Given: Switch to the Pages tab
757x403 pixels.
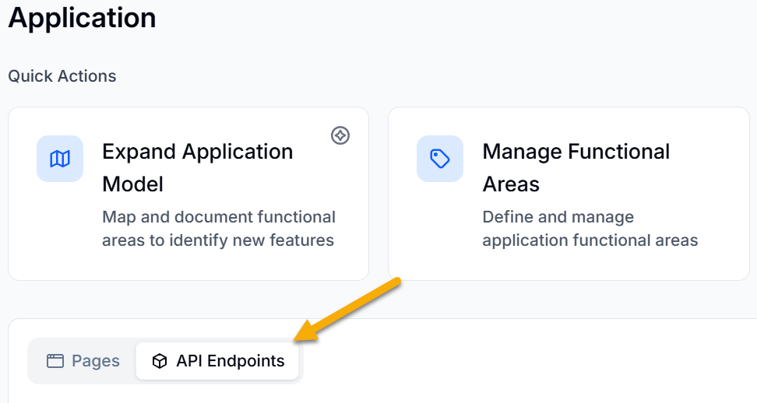Looking at the screenshot, I should point(83,361).
